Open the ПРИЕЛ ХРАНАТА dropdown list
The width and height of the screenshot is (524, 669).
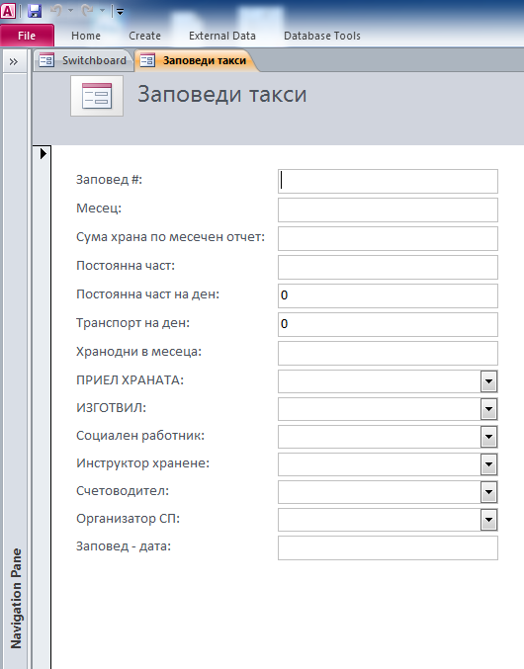(x=489, y=381)
